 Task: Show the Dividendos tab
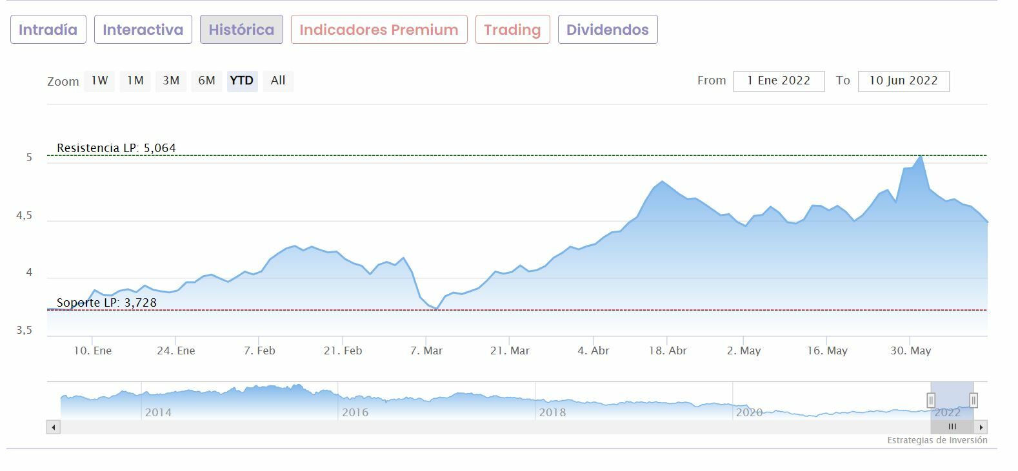[607, 30]
